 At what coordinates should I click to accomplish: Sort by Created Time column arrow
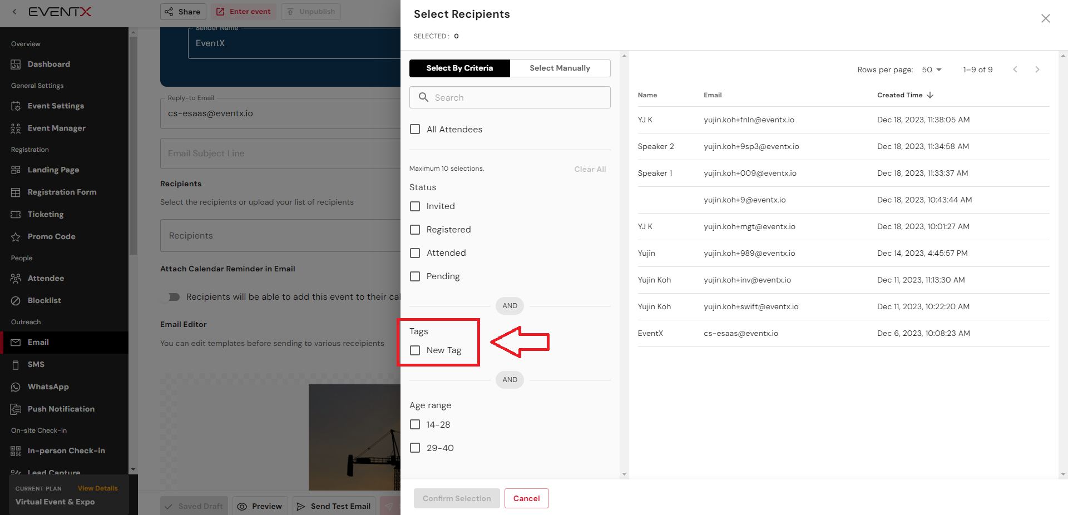[x=930, y=95]
